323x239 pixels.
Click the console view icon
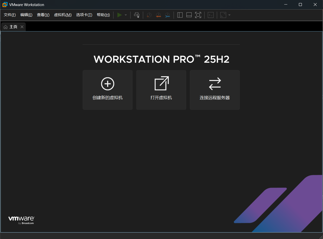coord(211,15)
